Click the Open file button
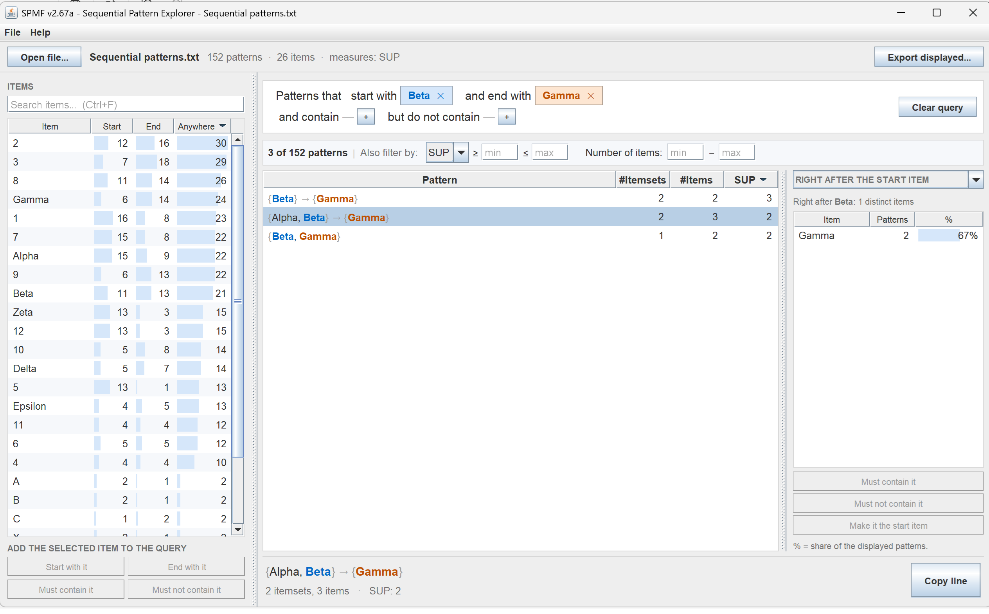This screenshot has width=989, height=614. click(x=44, y=57)
